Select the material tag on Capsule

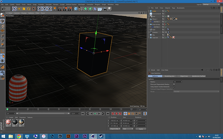[174, 37]
